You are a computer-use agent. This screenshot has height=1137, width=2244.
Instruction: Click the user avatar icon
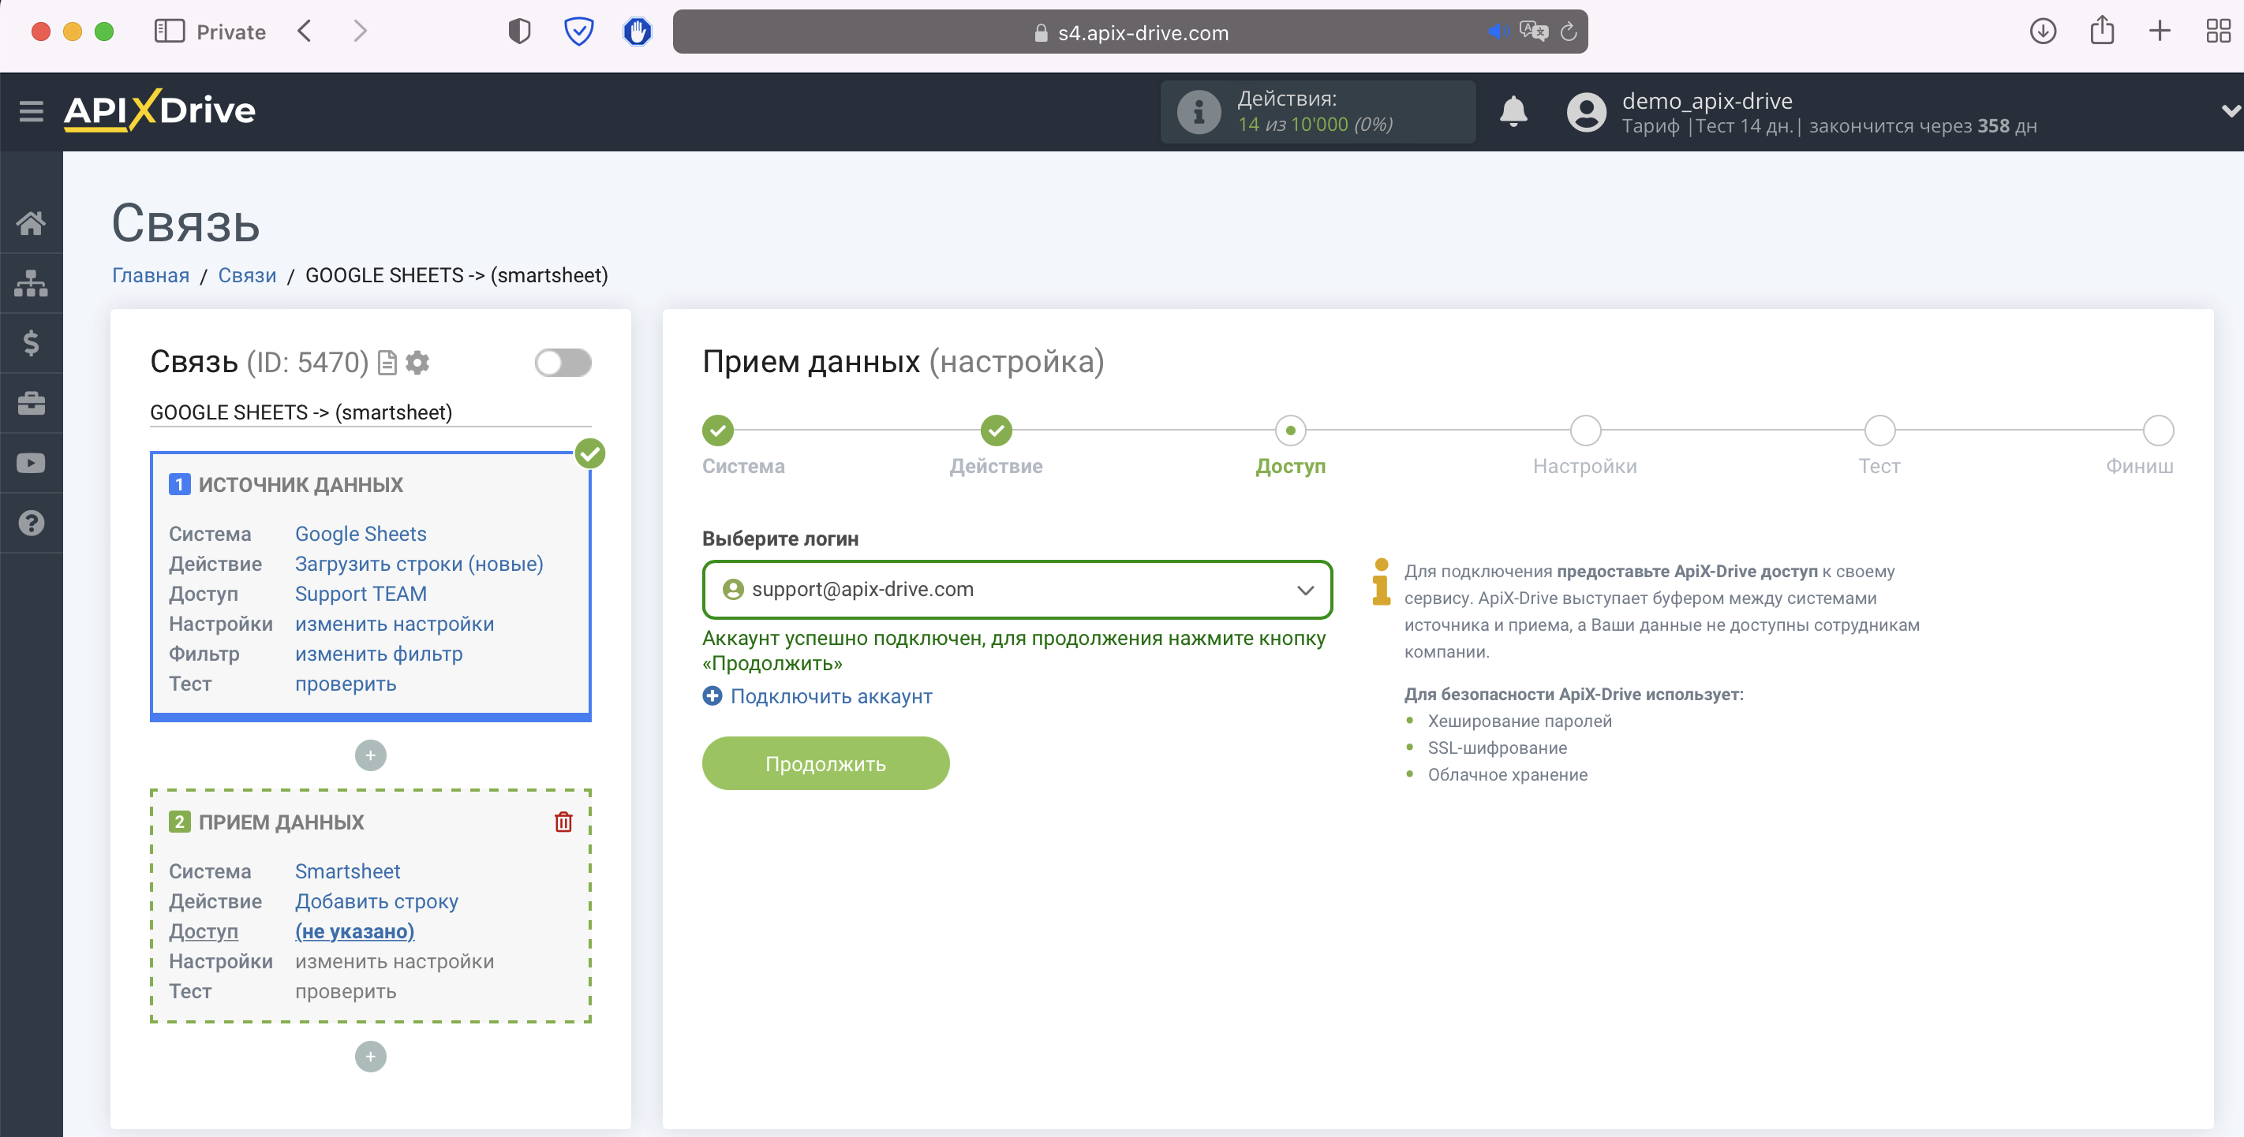1585,111
